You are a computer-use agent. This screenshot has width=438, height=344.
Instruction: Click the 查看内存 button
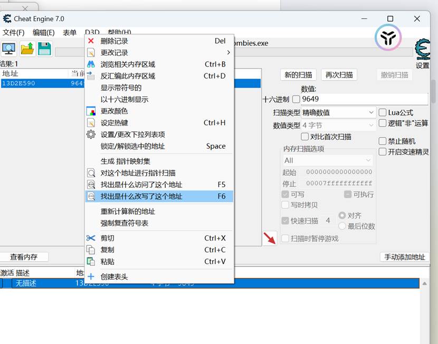(24, 257)
